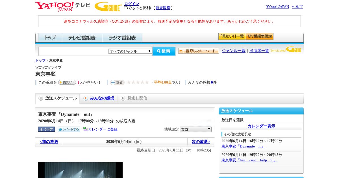Click the トップ breadcrumb link

click(x=40, y=60)
